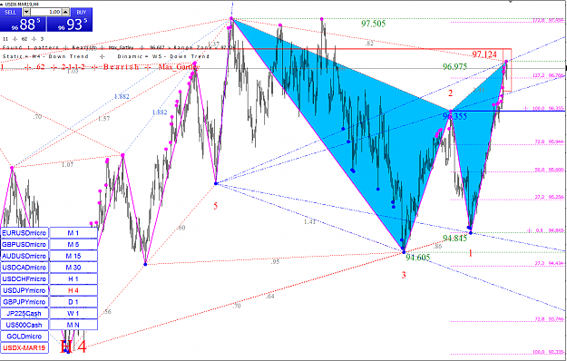The image size is (567, 361).
Task: Set timeframe to M 5
Action: [73, 245]
